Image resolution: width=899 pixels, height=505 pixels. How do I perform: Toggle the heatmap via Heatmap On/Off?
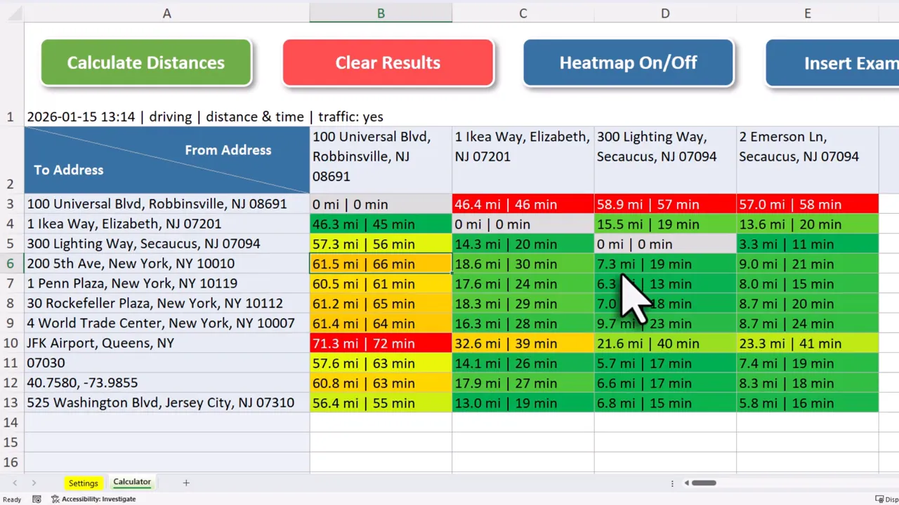pos(628,62)
